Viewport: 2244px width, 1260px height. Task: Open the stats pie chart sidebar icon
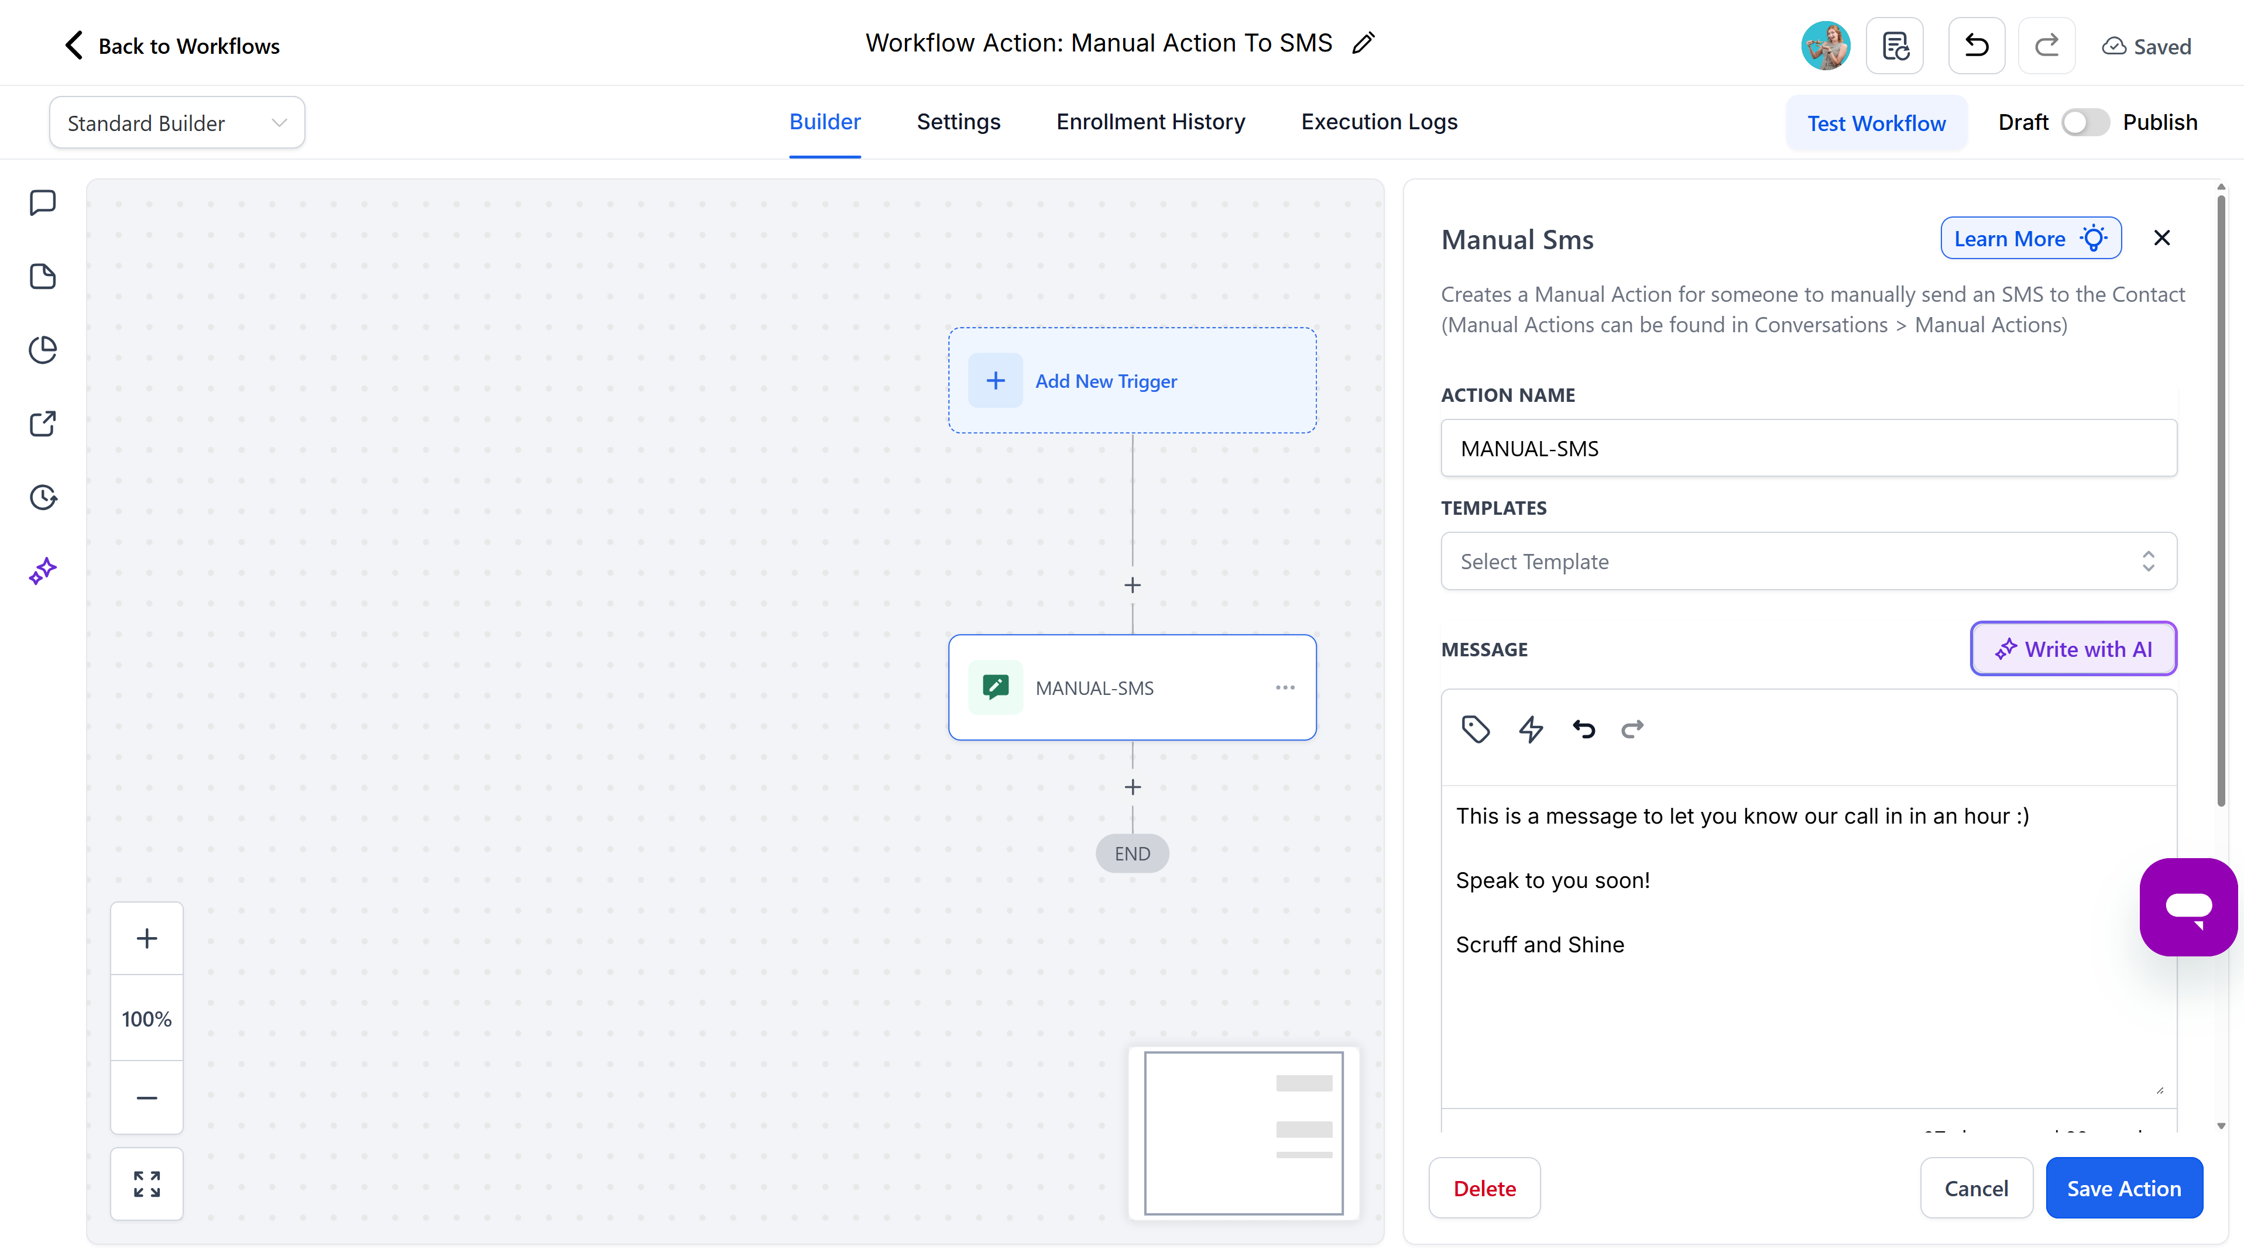pos(43,349)
